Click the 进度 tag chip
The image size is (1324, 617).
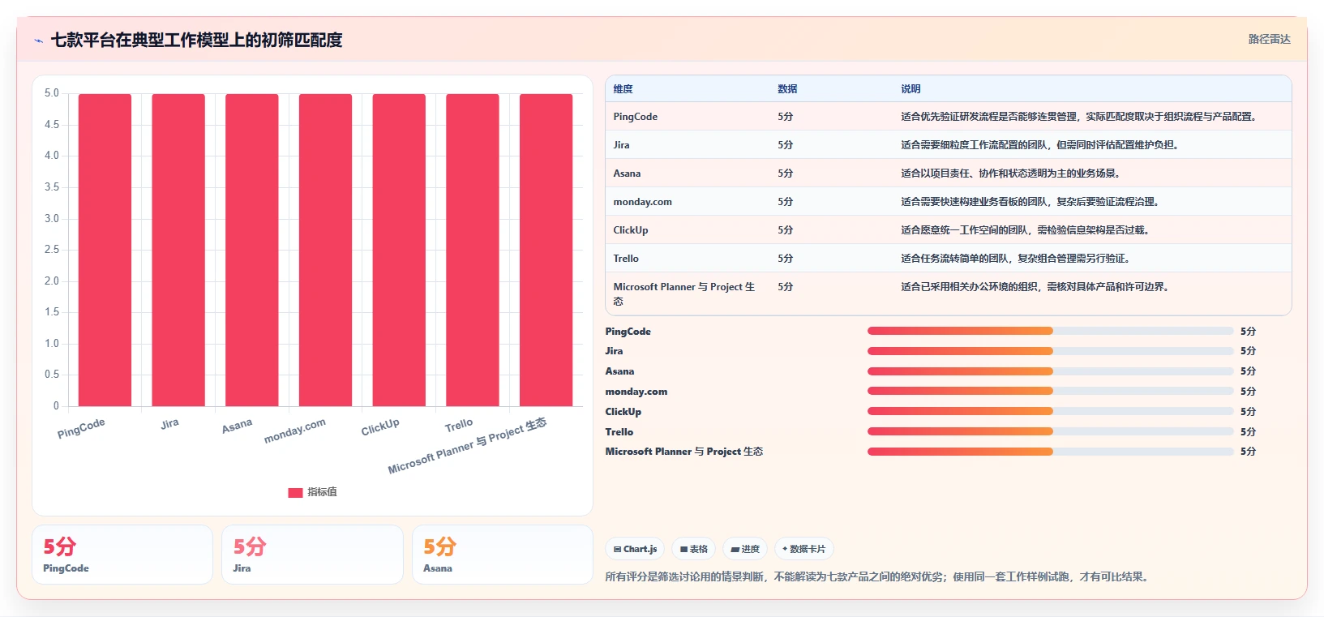[745, 549]
